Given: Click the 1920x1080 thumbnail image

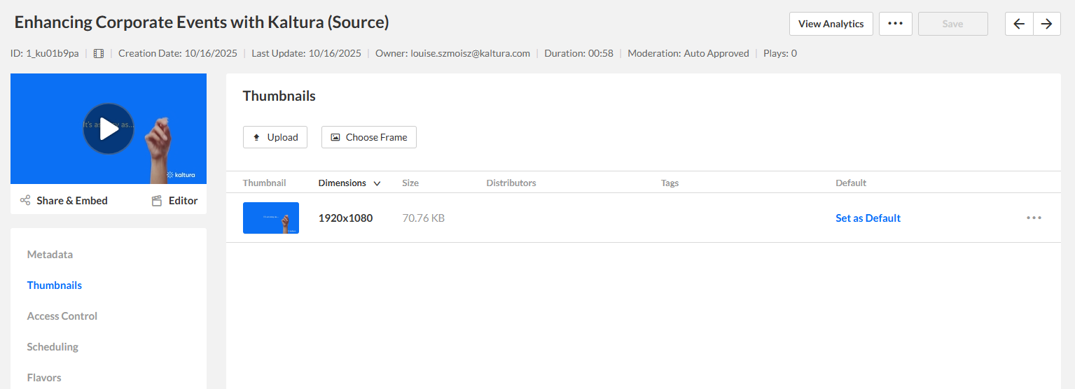Looking at the screenshot, I should coord(271,218).
